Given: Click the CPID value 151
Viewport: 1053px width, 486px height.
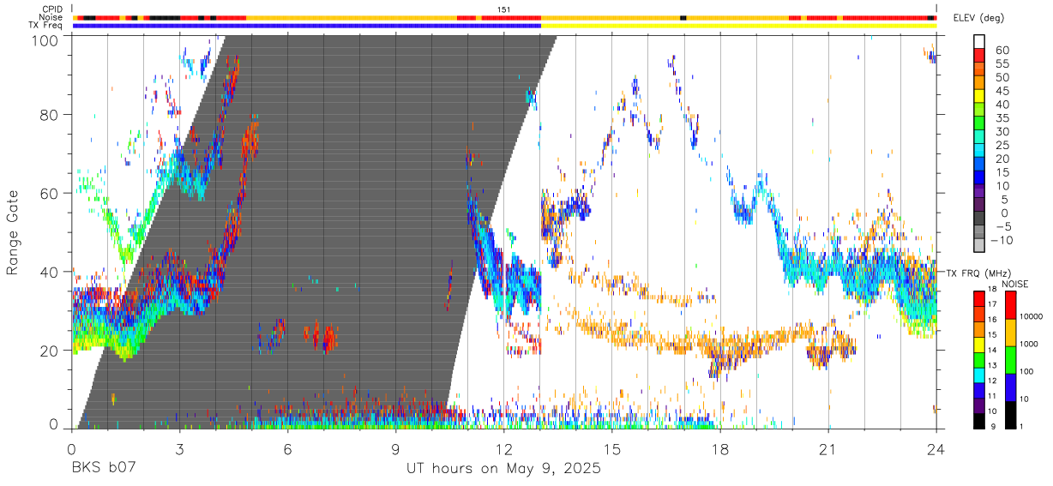Looking at the screenshot, I should click(x=504, y=9).
